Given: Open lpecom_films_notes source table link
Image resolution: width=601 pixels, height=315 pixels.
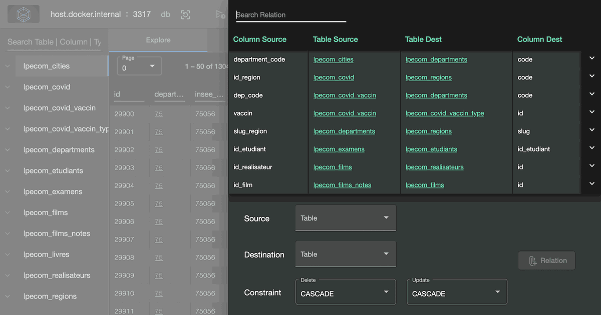Looking at the screenshot, I should (x=342, y=185).
